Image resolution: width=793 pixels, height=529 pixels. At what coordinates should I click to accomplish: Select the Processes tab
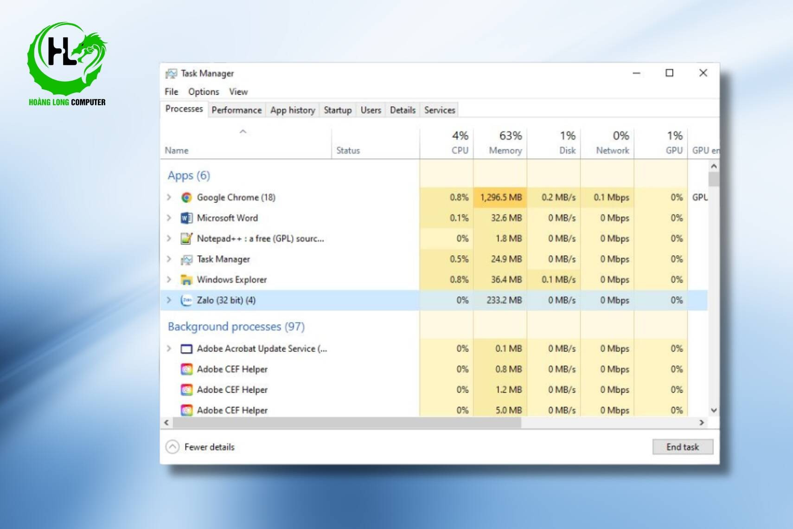click(184, 109)
